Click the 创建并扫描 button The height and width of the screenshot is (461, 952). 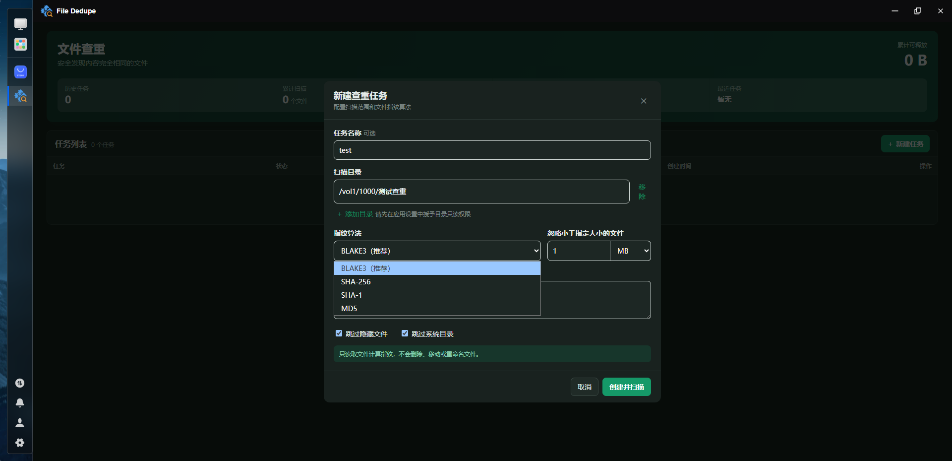tap(626, 387)
